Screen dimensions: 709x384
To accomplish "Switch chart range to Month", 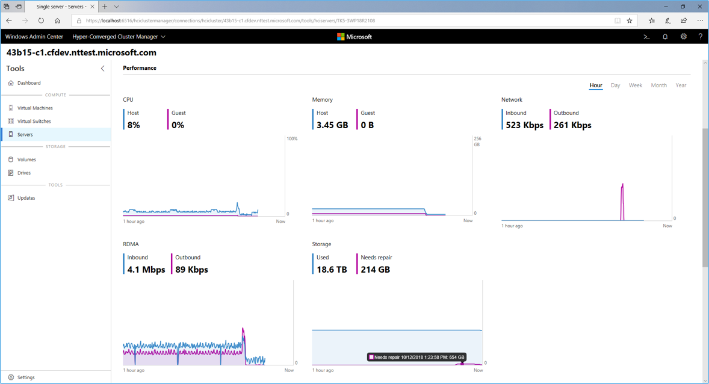I will 659,85.
